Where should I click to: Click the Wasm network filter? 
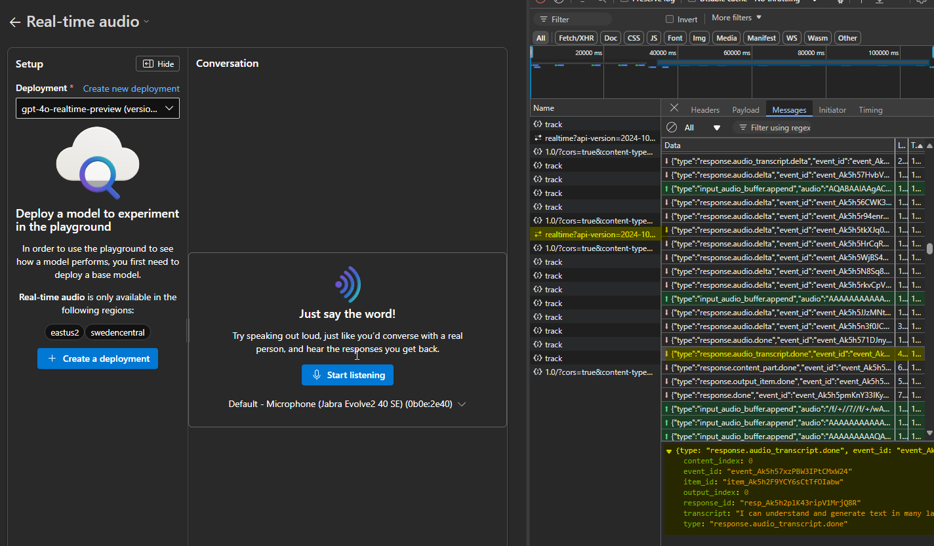(x=817, y=37)
